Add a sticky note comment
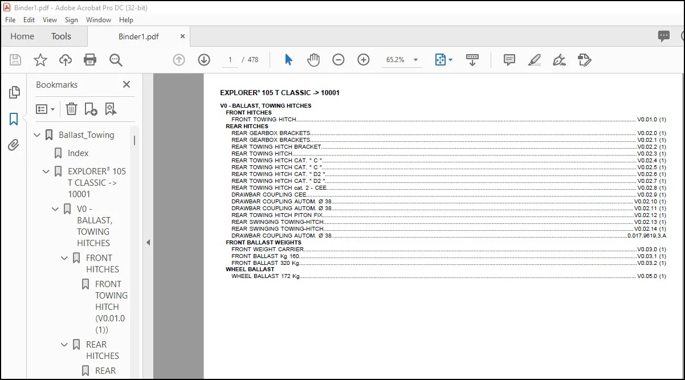The width and height of the screenshot is (685, 380). 509,60
